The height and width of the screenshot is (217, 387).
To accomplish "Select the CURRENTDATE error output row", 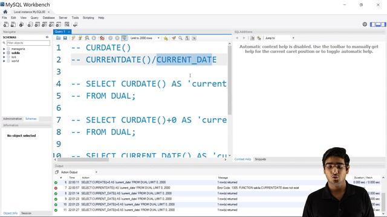I will (x=217, y=188).
